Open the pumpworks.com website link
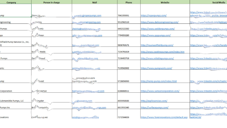227x128 pixels. [156, 68]
